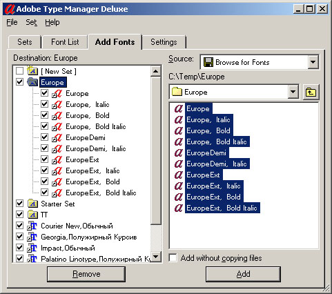Viewport: 332px width, 294px height.
Task: Uncheck the EuropeExt, Bold checkbox
Action: (44, 182)
